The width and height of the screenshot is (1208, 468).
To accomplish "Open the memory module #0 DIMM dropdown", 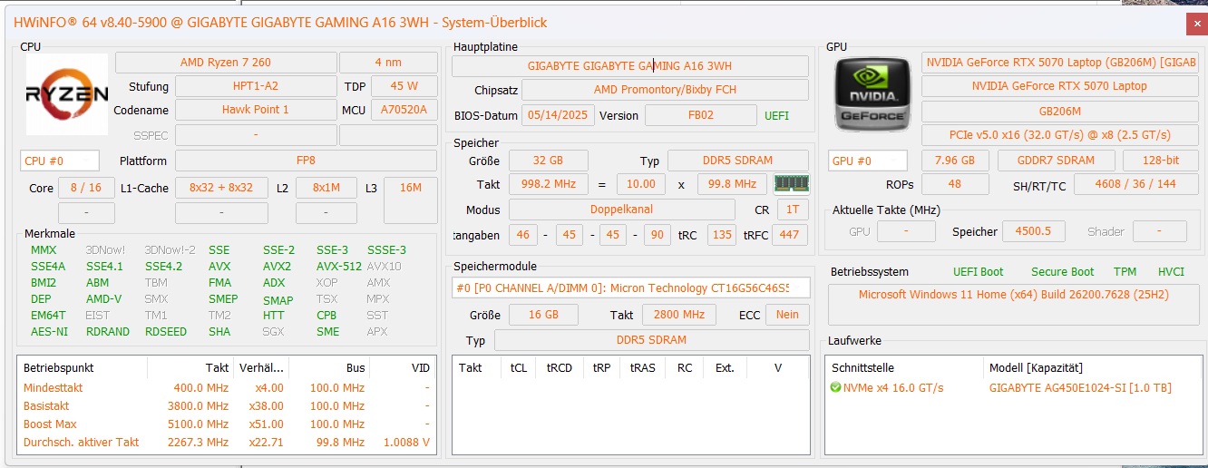I will (x=630, y=288).
